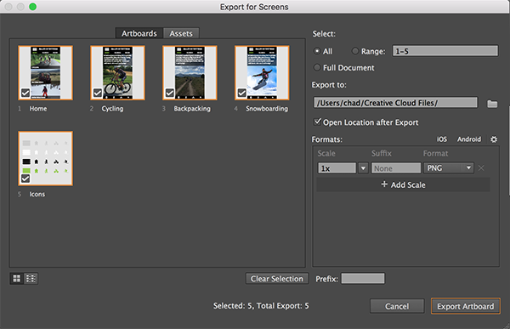
Task: Browse export folder with folder icon
Action: coord(492,104)
